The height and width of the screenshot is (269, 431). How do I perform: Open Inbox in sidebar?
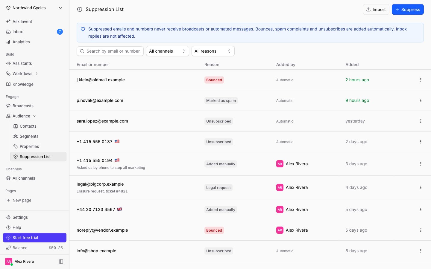[35, 32]
